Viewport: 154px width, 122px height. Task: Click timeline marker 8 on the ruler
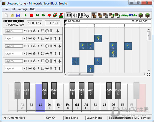click(124, 25)
